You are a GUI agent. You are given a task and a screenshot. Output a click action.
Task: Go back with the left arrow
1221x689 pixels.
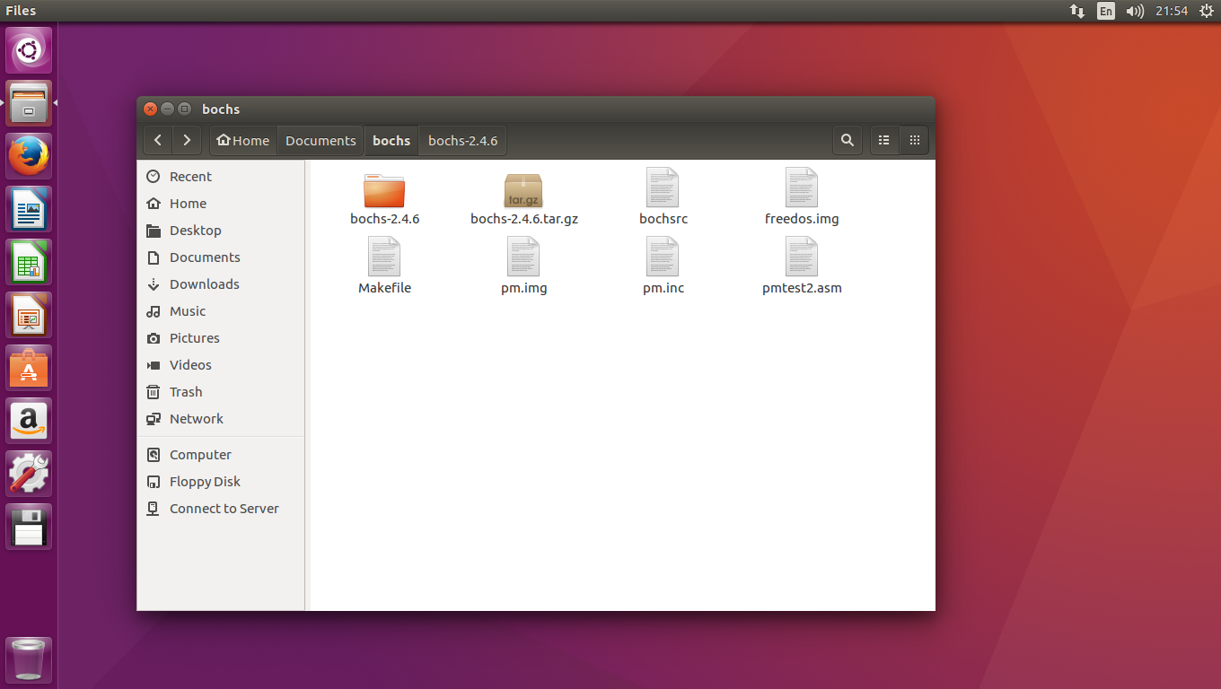[x=158, y=140]
